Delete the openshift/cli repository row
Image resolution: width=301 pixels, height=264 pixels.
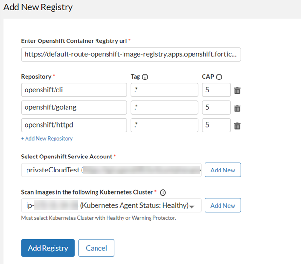pyautogui.click(x=237, y=90)
